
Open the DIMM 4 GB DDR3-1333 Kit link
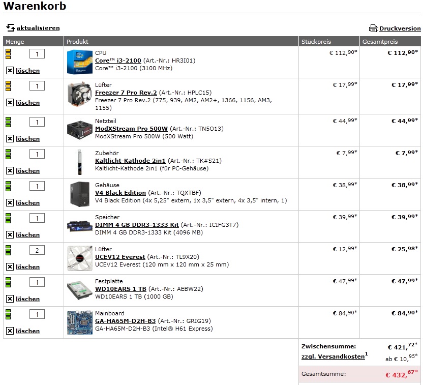[x=137, y=225]
